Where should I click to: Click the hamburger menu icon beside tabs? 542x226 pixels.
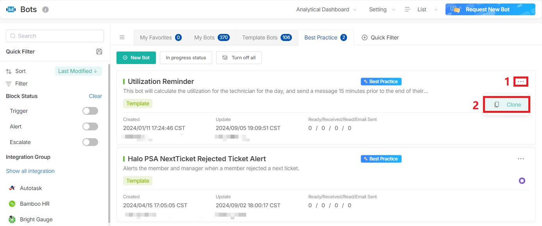click(122, 37)
